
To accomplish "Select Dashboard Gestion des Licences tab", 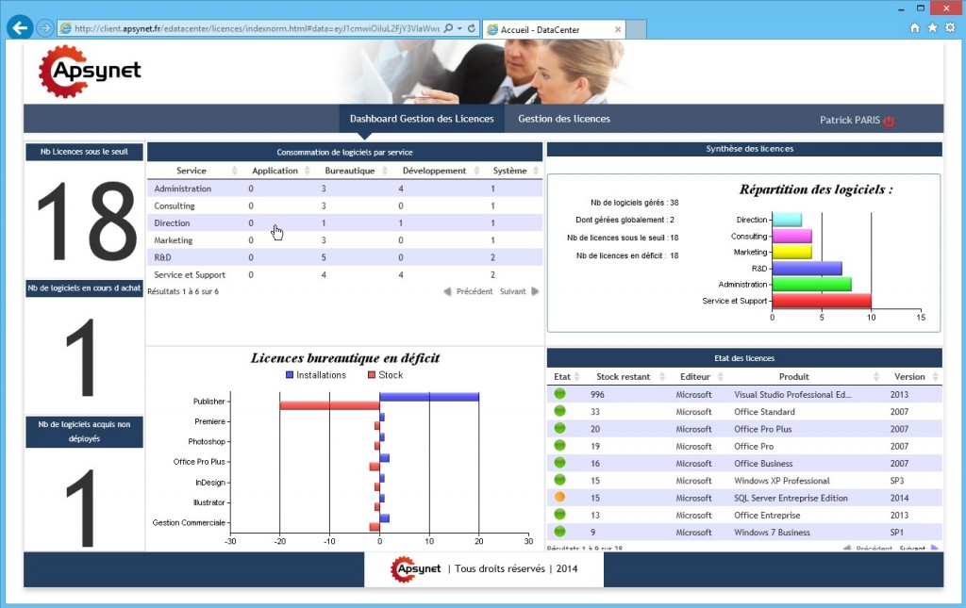I will coord(421,119).
